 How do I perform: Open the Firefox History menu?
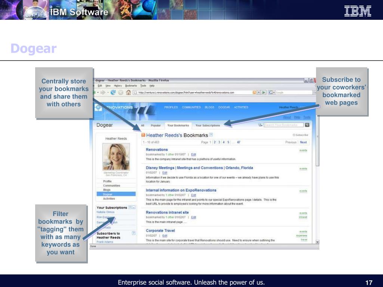click(118, 86)
